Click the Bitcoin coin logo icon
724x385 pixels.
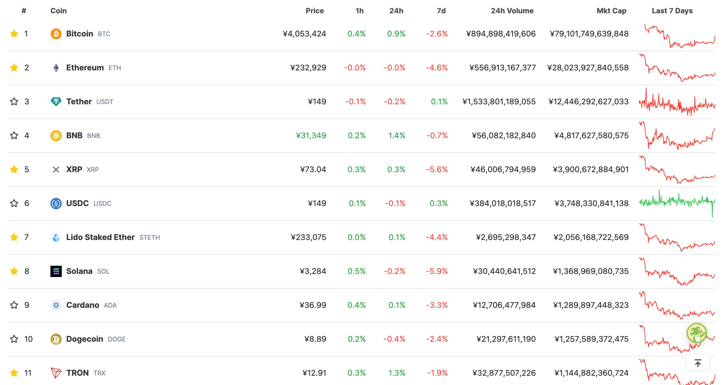[56, 34]
